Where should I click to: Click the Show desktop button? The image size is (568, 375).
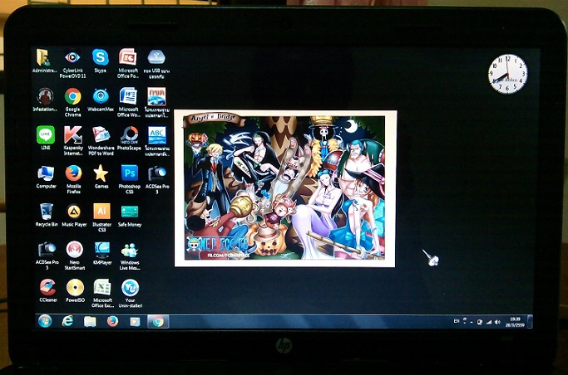(530, 322)
